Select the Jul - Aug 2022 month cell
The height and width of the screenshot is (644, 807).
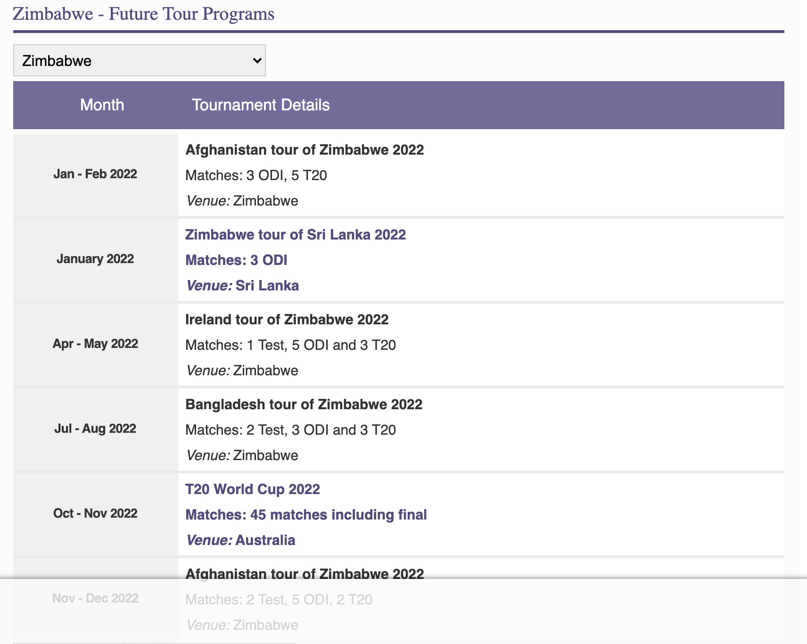coord(95,429)
